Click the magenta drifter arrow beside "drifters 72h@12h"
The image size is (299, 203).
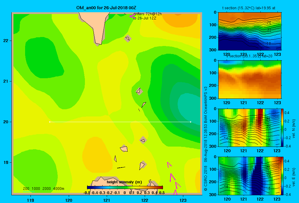click(132, 16)
